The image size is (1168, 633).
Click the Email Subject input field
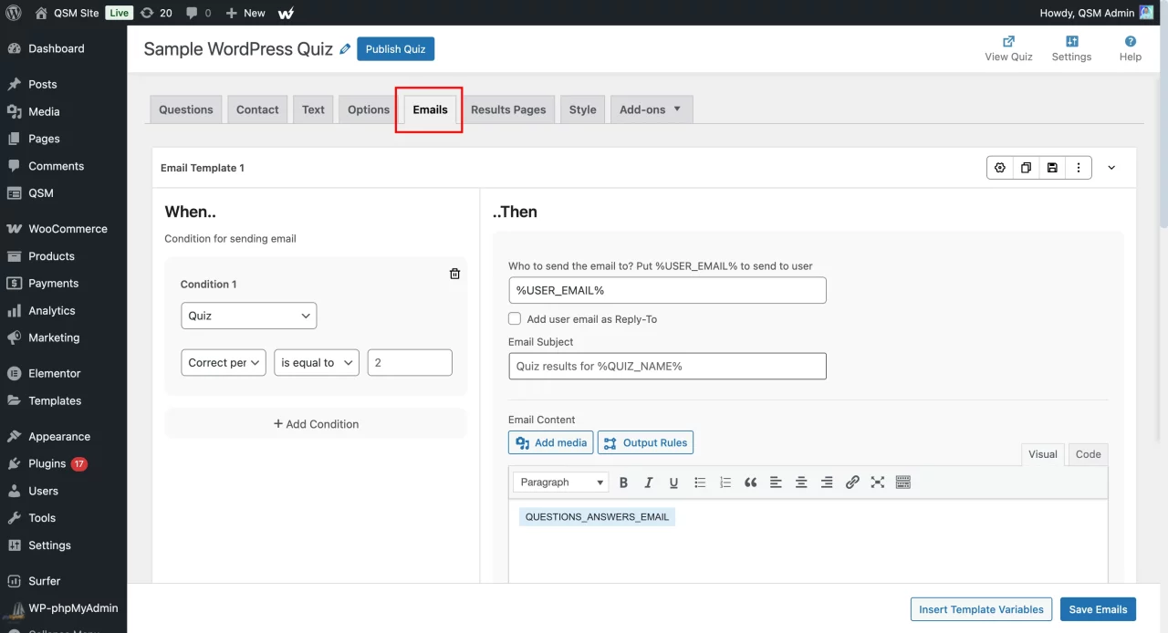[667, 367]
